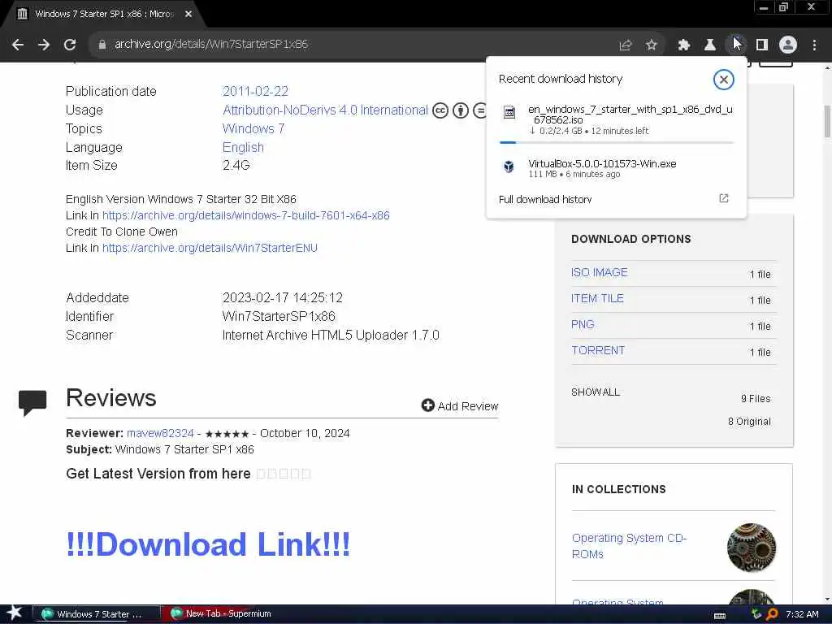Open the English language link
Viewport: 832px width, 624px height.
pyautogui.click(x=243, y=148)
